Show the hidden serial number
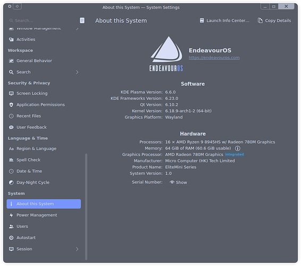The height and width of the screenshot is (266, 301). (x=178, y=182)
